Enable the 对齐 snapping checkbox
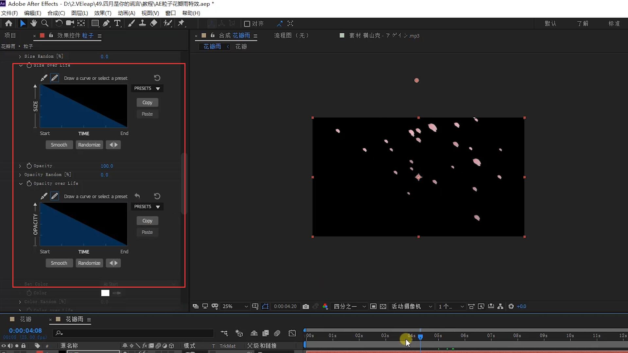The height and width of the screenshot is (353, 628). coord(247,24)
